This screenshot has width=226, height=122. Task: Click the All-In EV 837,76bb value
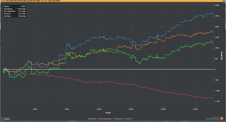[22, 14]
